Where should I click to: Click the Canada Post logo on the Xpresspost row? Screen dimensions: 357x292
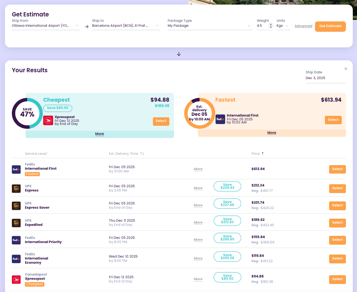point(16,279)
